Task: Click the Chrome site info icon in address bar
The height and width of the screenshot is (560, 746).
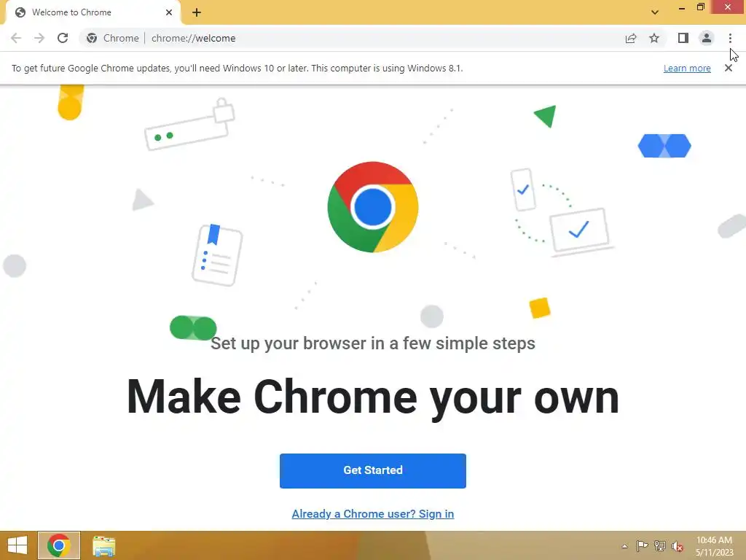Action: pyautogui.click(x=92, y=38)
